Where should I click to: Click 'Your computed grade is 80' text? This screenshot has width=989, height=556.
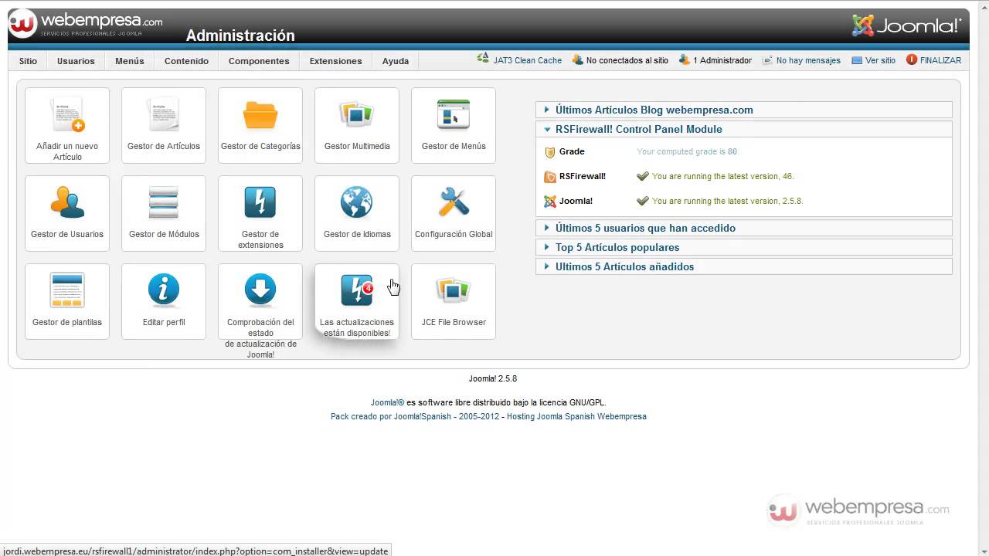click(x=688, y=152)
